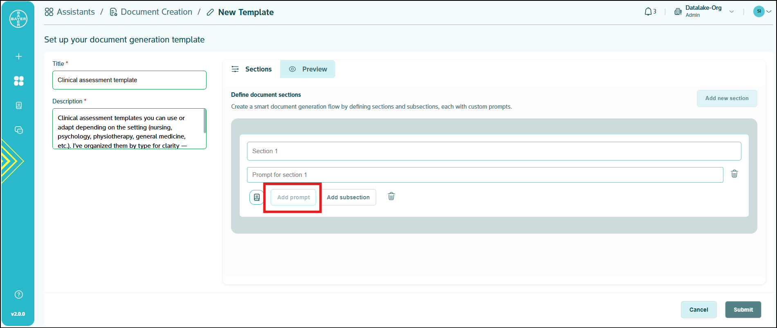This screenshot has height=328, width=777.
Task: Click the Add new section button
Action: coord(727,98)
